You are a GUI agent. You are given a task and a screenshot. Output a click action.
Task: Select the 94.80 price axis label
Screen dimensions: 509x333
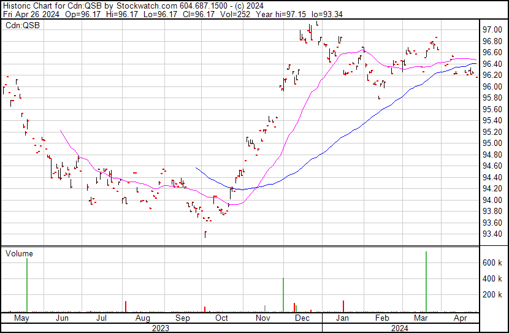492,155
